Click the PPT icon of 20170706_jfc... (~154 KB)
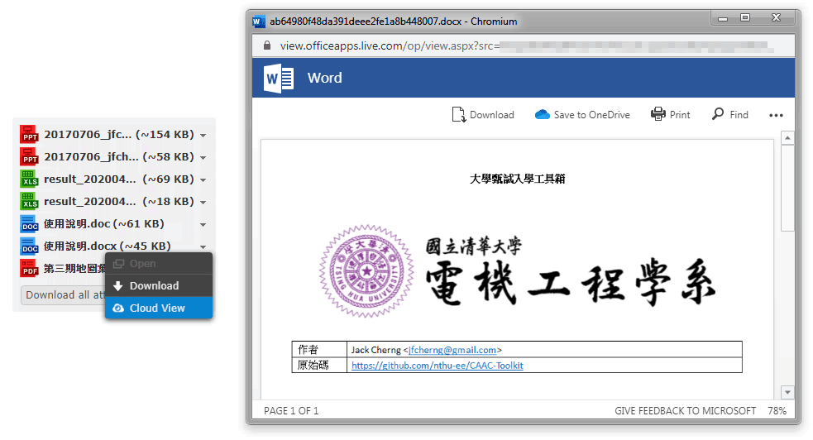 (x=29, y=134)
